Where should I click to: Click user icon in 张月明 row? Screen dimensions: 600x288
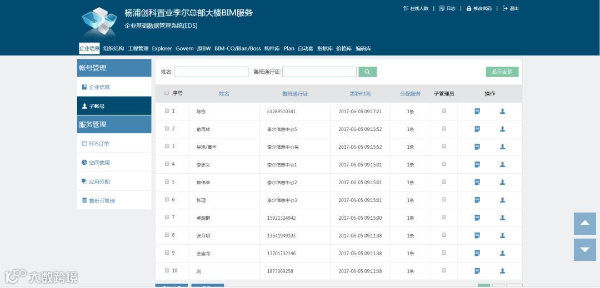coord(502,236)
